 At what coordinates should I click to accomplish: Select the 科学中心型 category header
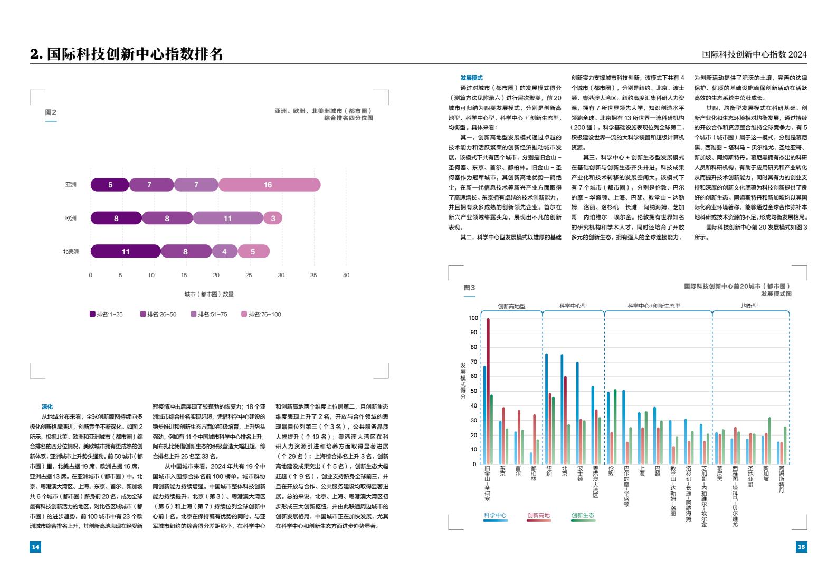(573, 306)
